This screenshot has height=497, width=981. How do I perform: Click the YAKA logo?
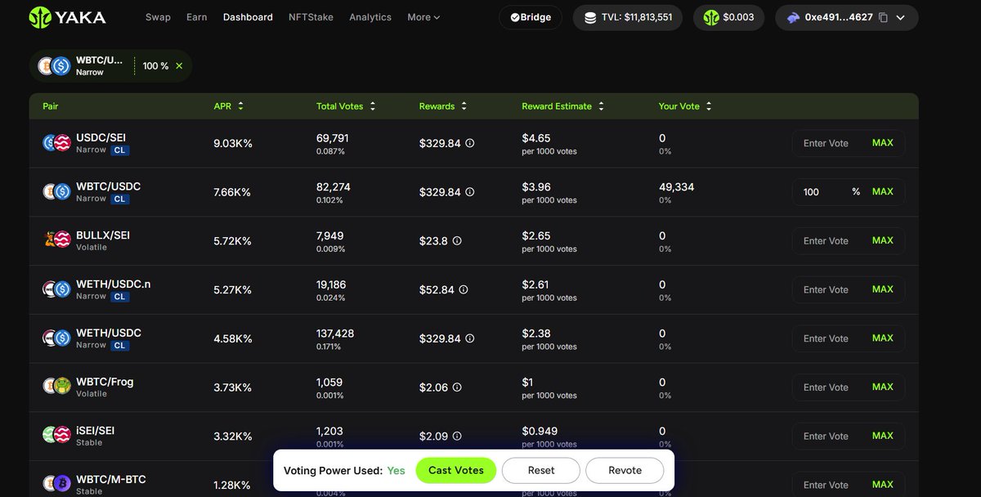point(69,17)
